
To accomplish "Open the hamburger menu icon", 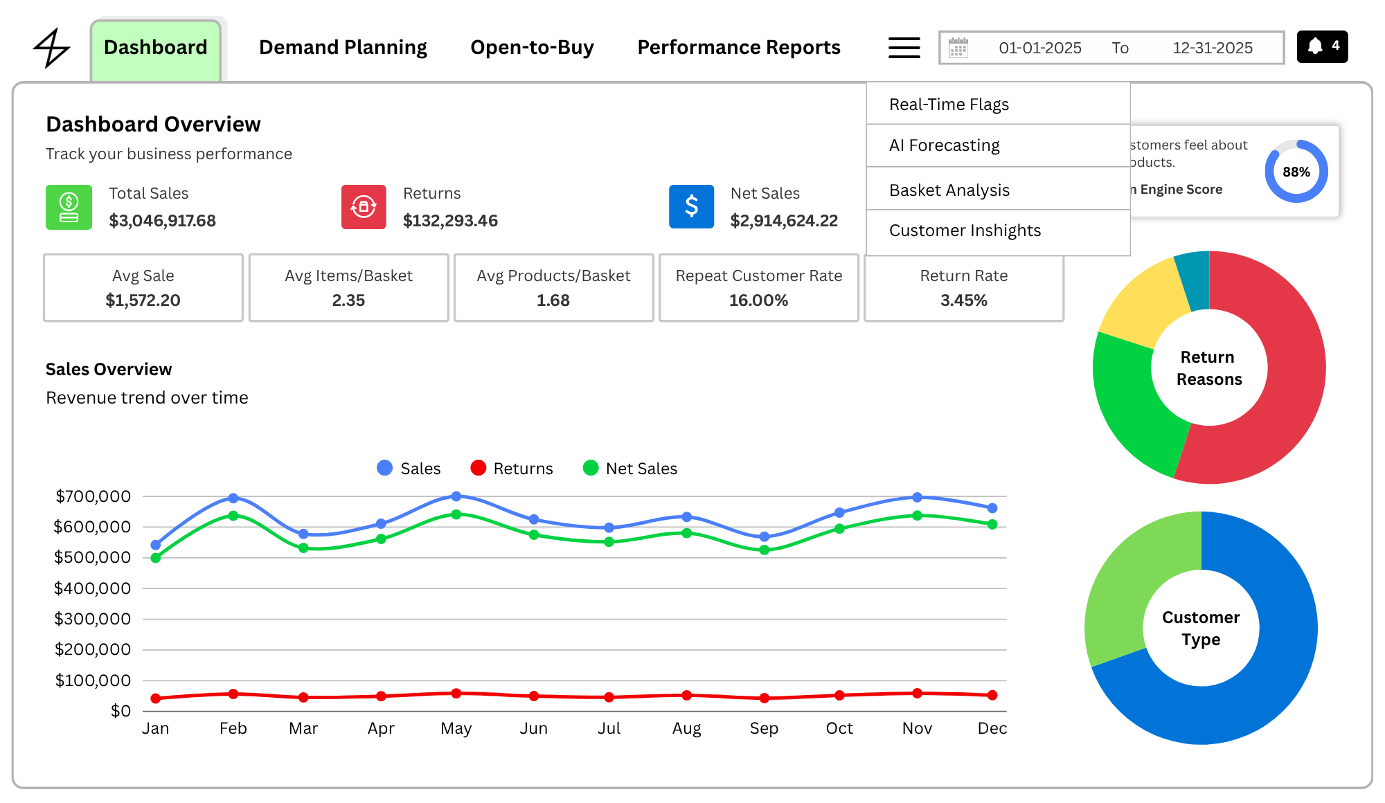I will point(904,48).
